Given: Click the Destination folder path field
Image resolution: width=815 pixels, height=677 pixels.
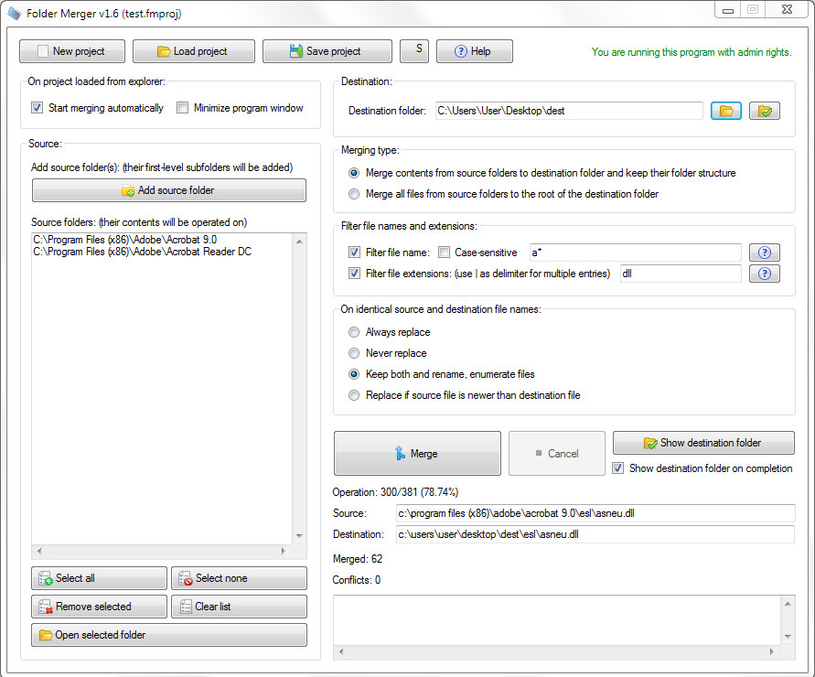Looking at the screenshot, I should (x=569, y=111).
